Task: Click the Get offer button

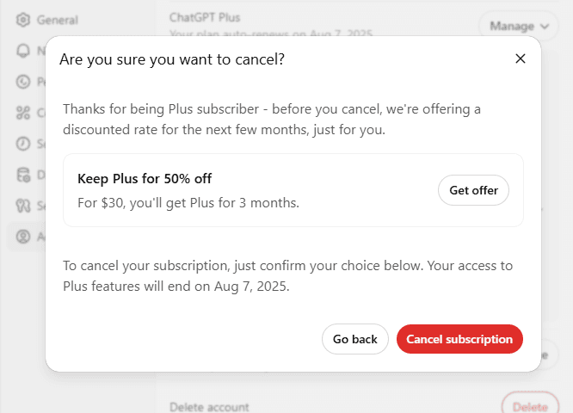Action: click(473, 190)
